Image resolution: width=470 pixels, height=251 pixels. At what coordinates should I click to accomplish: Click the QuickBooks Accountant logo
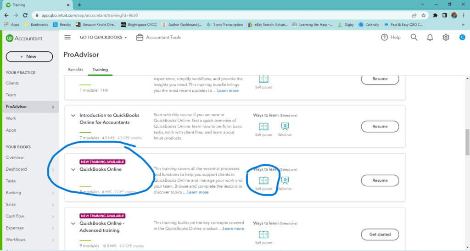point(24,39)
